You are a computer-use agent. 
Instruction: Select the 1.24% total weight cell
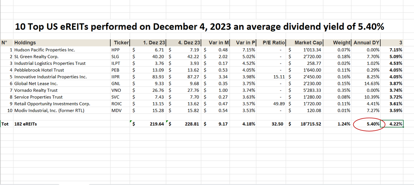click(344, 124)
